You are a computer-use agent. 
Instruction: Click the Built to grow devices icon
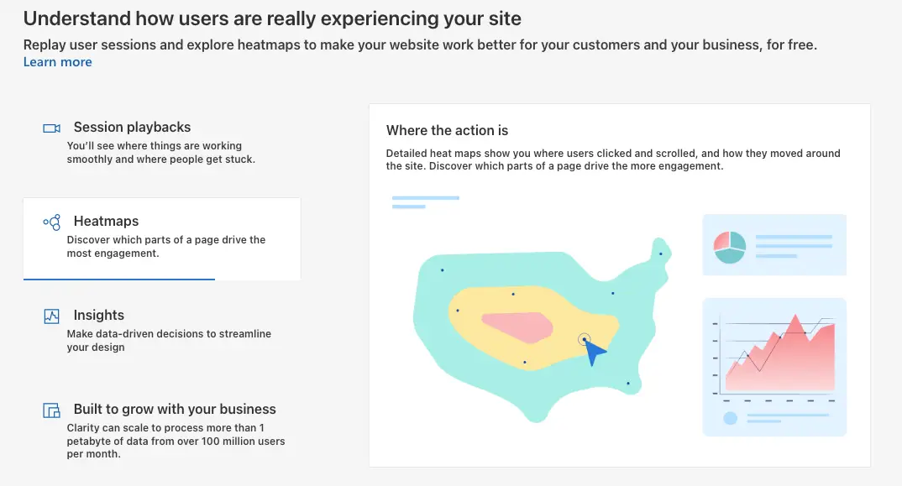(52, 410)
